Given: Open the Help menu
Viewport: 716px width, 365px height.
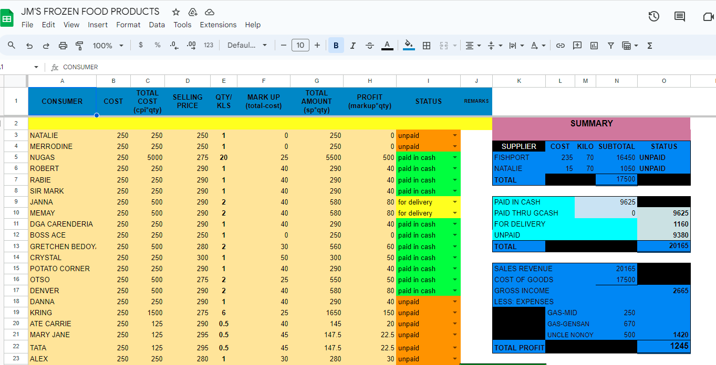Looking at the screenshot, I should [x=253, y=25].
